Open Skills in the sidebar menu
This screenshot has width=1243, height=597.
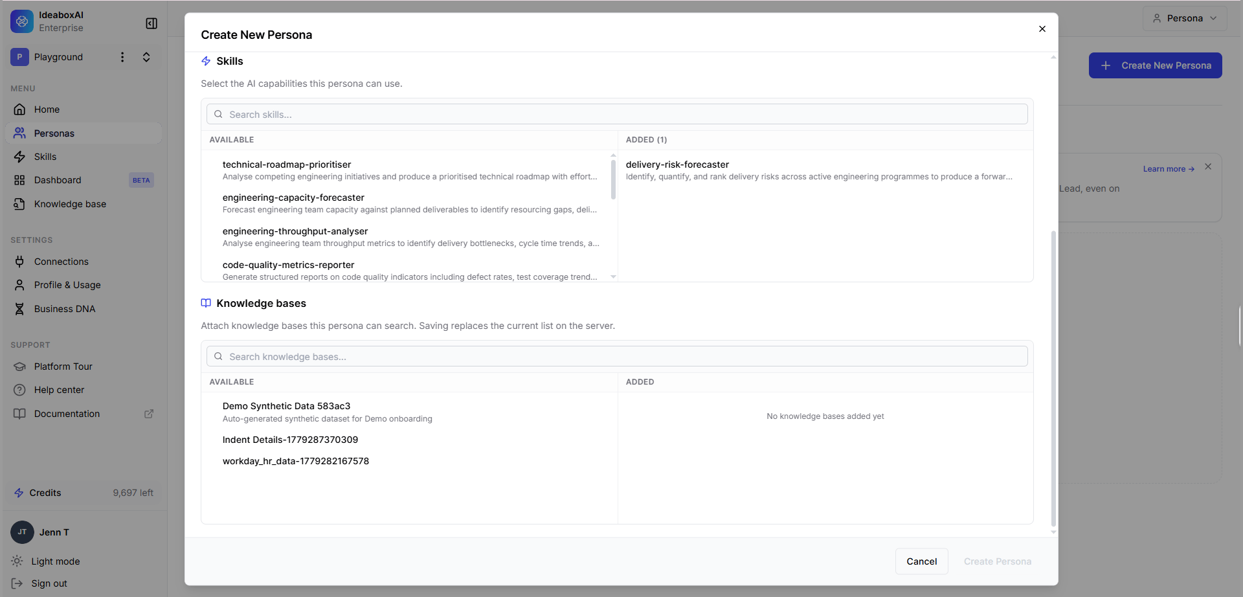(84, 157)
